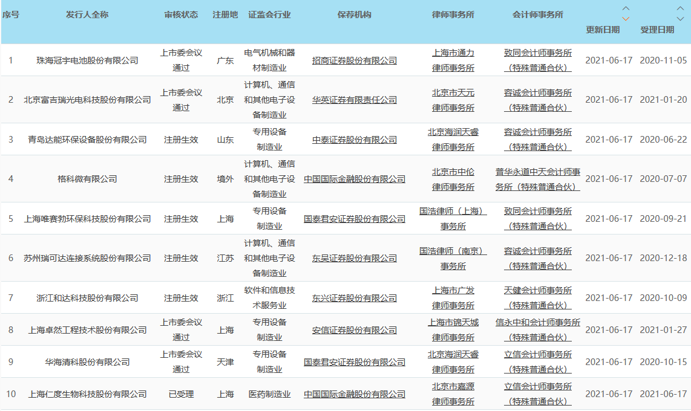Open 上海市锦天城律师事务所 link
Viewport: 691px width, 411px height.
coord(453,330)
